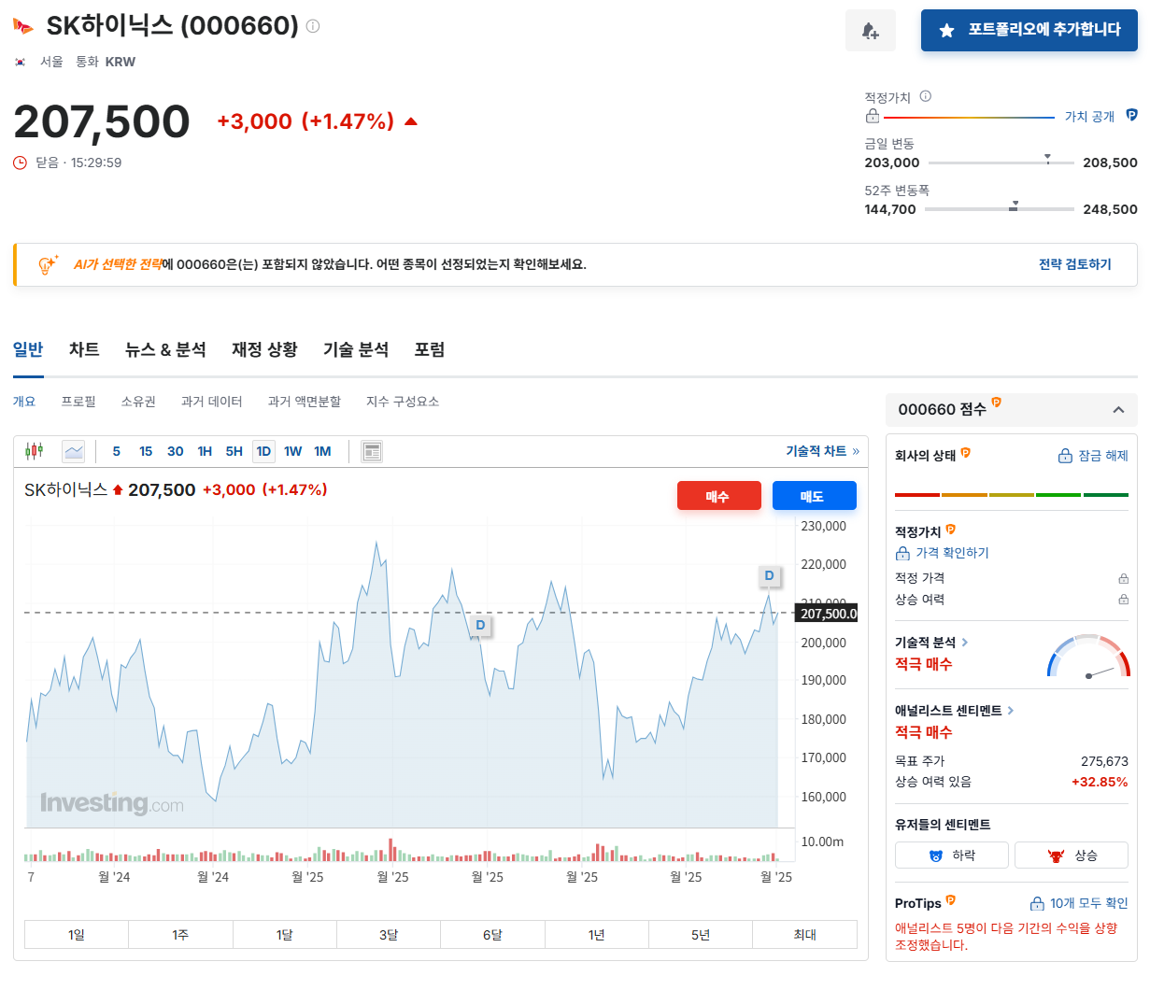Click the info icon beside 적정가치 label
Viewport: 1150px width, 990px height.
(925, 96)
